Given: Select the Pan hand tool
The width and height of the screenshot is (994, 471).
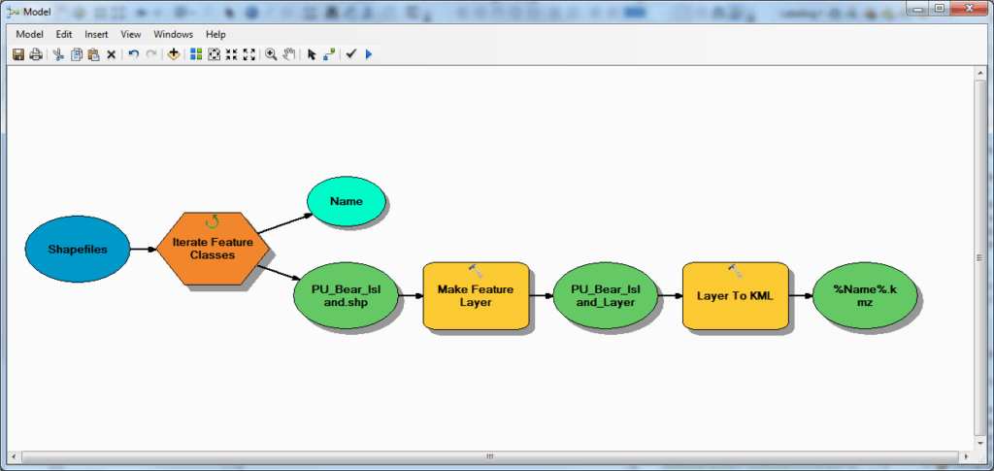Looking at the screenshot, I should point(289,54).
